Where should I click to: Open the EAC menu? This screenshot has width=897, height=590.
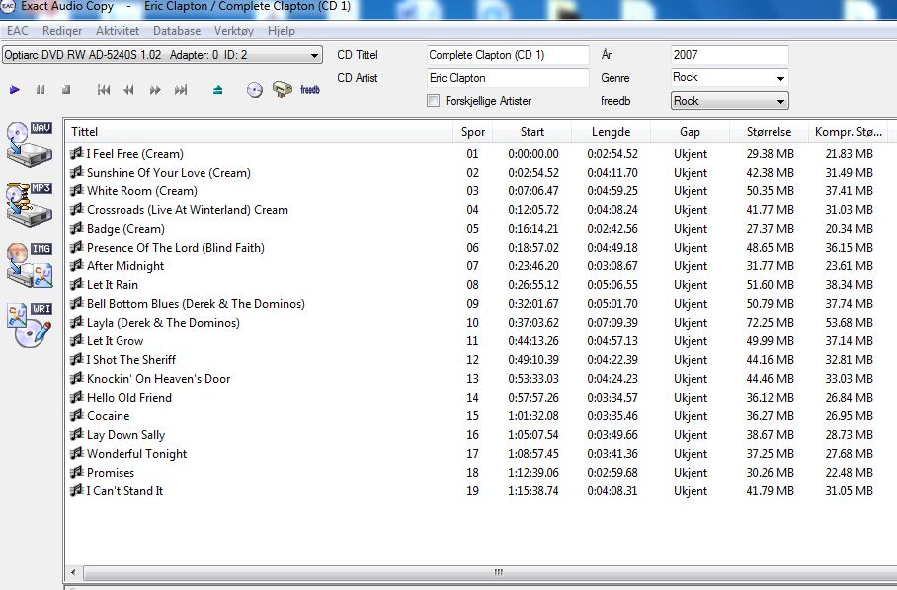pyautogui.click(x=18, y=31)
